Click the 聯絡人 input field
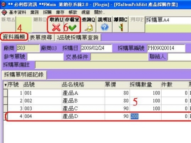191x143 pixels. [179, 57]
